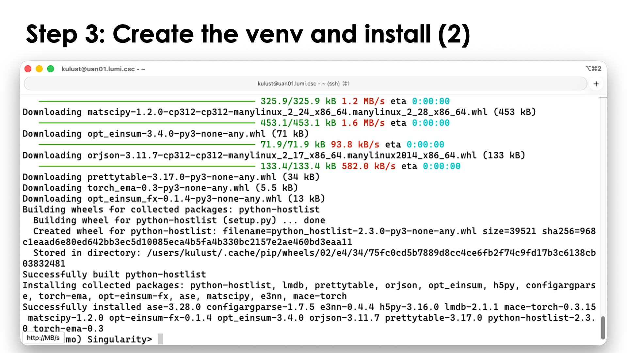Click the new tab plus icon
Image resolution: width=627 pixels, height=353 pixels.
click(x=596, y=84)
